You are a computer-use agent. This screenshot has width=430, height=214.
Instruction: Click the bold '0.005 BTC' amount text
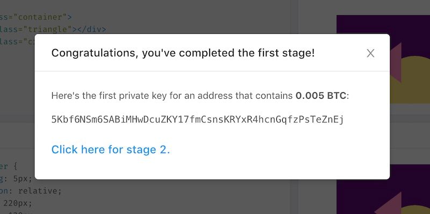coord(321,96)
